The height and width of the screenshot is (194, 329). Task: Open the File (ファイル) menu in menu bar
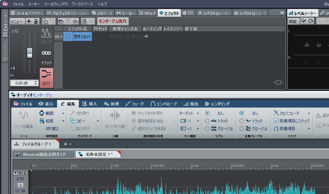coord(18,4)
